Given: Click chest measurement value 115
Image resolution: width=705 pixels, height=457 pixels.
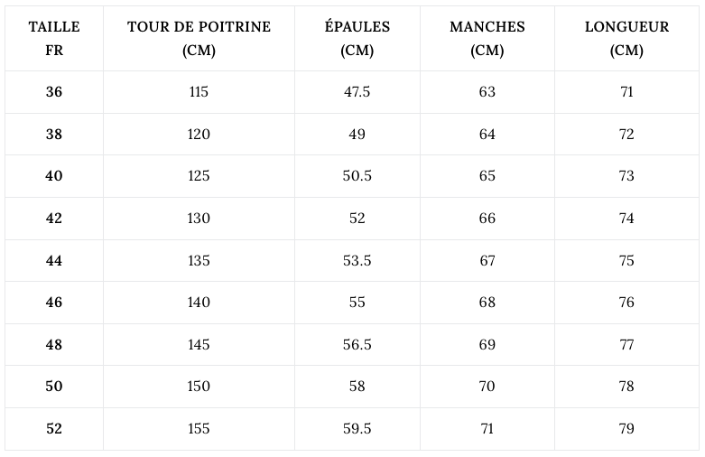Looking at the screenshot, I should [x=199, y=92].
